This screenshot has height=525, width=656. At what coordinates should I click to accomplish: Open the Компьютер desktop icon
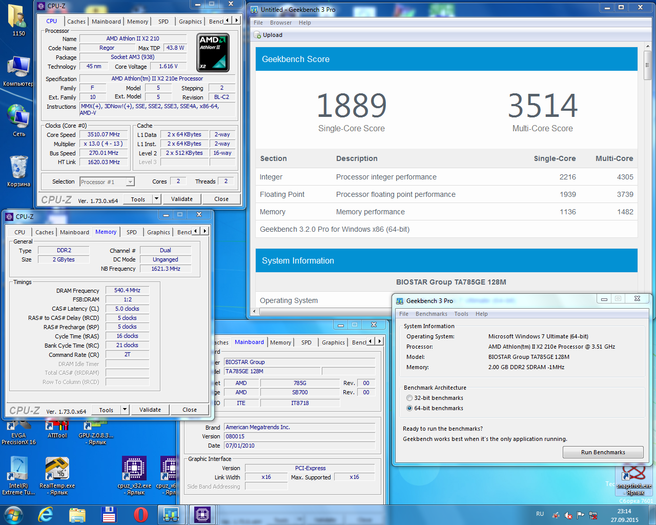pos(18,71)
